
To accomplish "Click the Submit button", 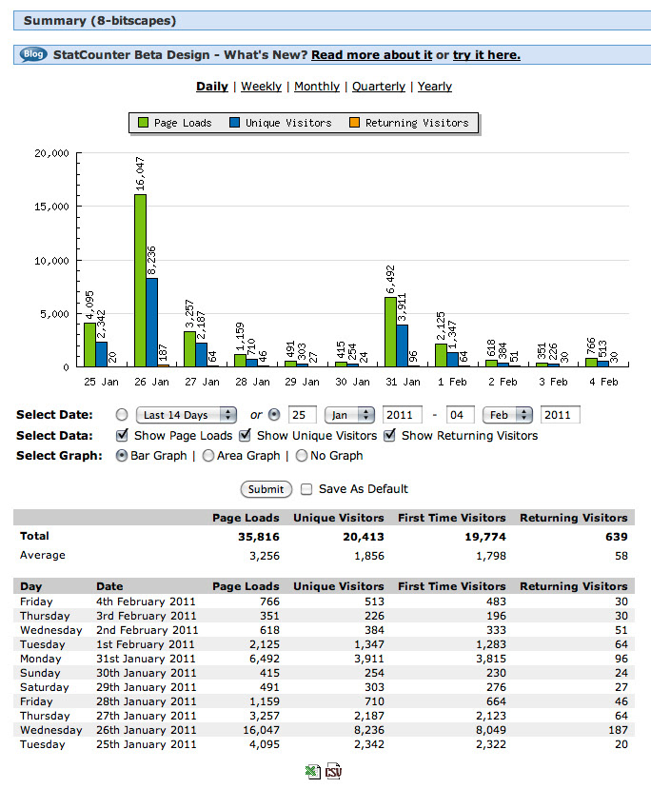I will (x=266, y=489).
